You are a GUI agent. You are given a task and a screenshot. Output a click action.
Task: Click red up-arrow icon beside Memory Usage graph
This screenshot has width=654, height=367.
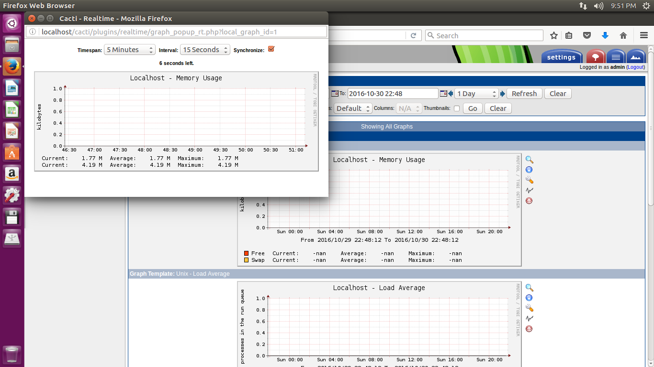[529, 201]
